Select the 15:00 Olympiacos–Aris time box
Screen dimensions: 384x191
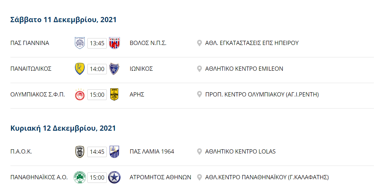click(97, 95)
